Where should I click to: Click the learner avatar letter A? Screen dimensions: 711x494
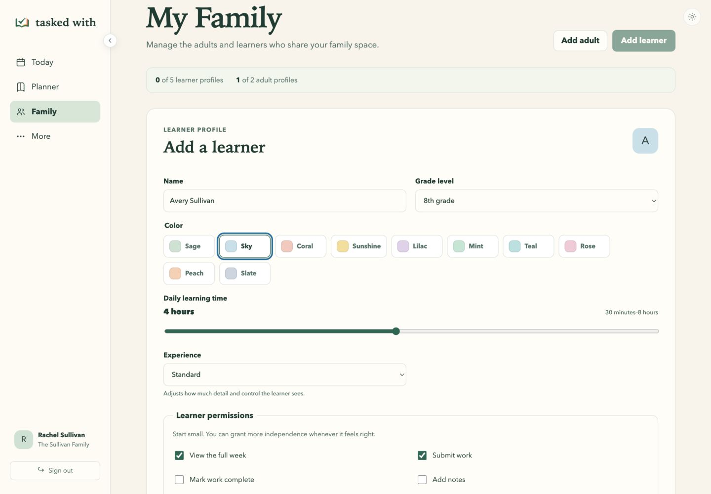pos(645,141)
